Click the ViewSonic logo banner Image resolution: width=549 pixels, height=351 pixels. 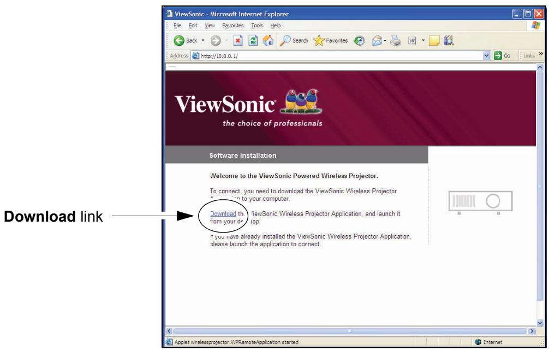click(x=248, y=103)
